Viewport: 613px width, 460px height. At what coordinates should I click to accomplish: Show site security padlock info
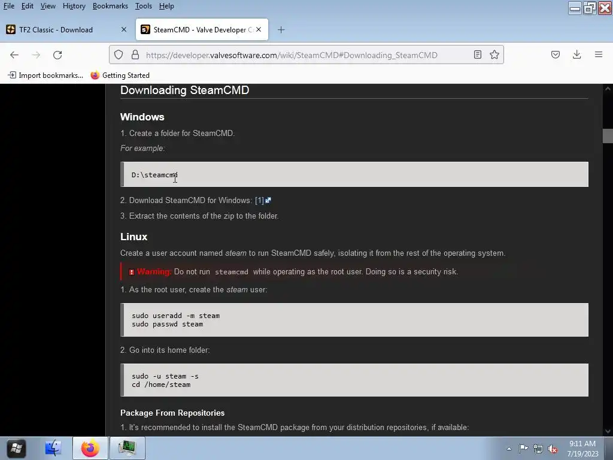(135, 55)
